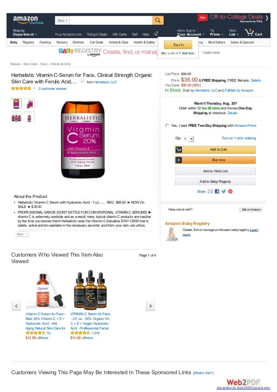Screen dimensions: 277x392
Task: Share product on Twitter icon
Action: click(224, 191)
